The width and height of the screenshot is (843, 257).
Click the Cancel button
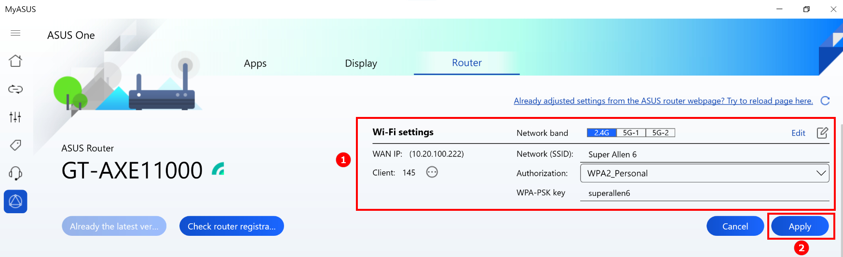(735, 226)
